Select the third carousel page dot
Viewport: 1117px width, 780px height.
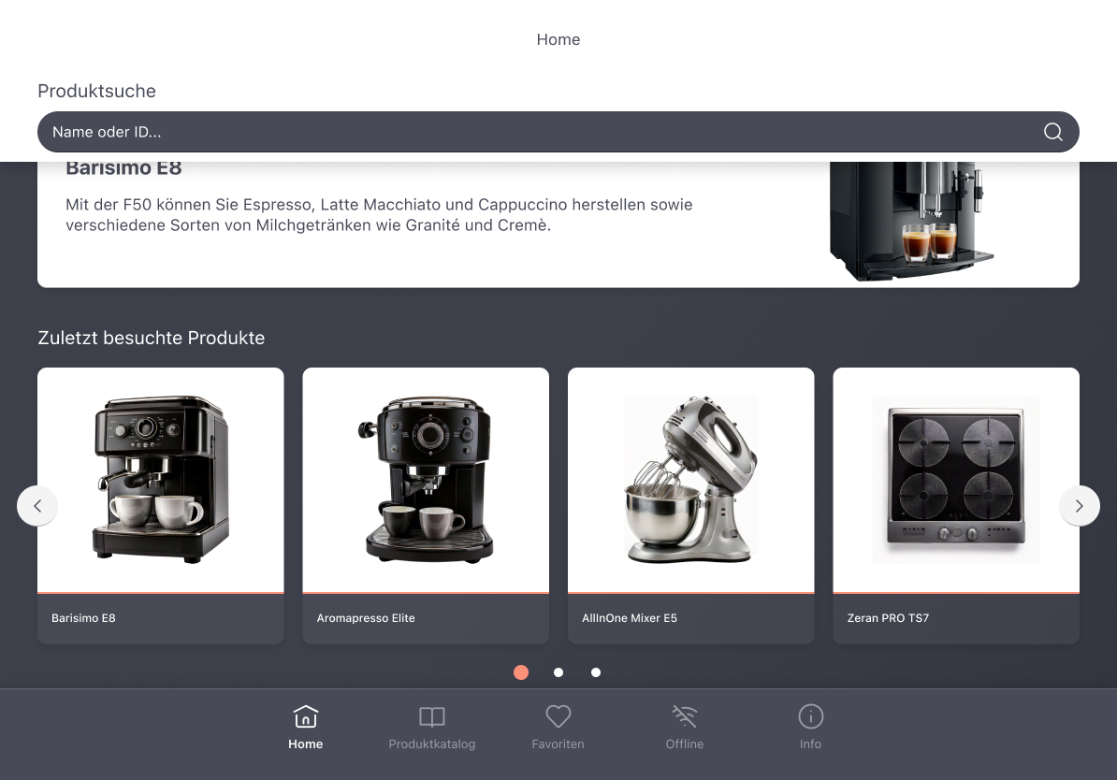click(596, 672)
